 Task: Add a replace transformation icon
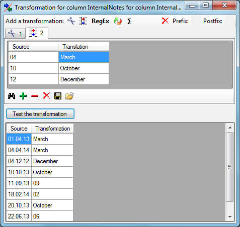118,21
